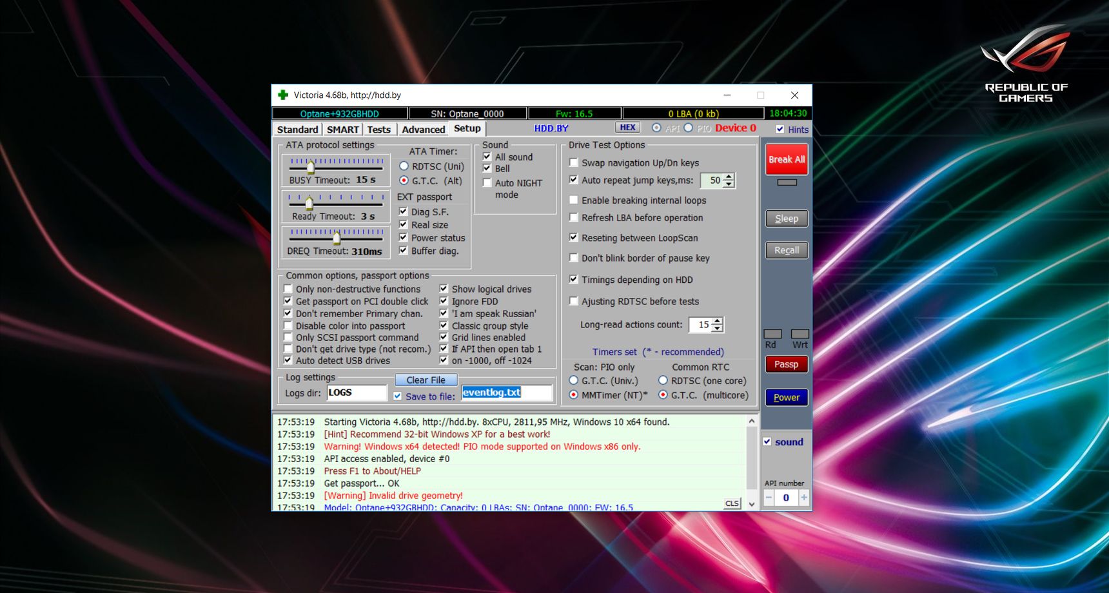Image resolution: width=1109 pixels, height=593 pixels.
Task: Open the HDD.BY link
Action: click(551, 128)
